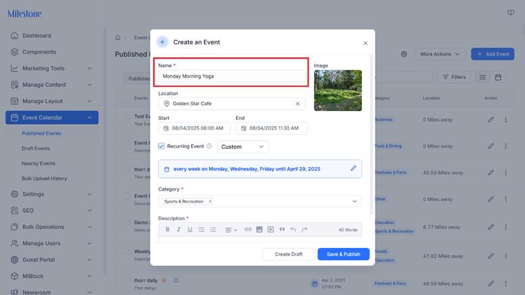
Task: Expand Manage Layout in sidebar
Action: coord(90,101)
